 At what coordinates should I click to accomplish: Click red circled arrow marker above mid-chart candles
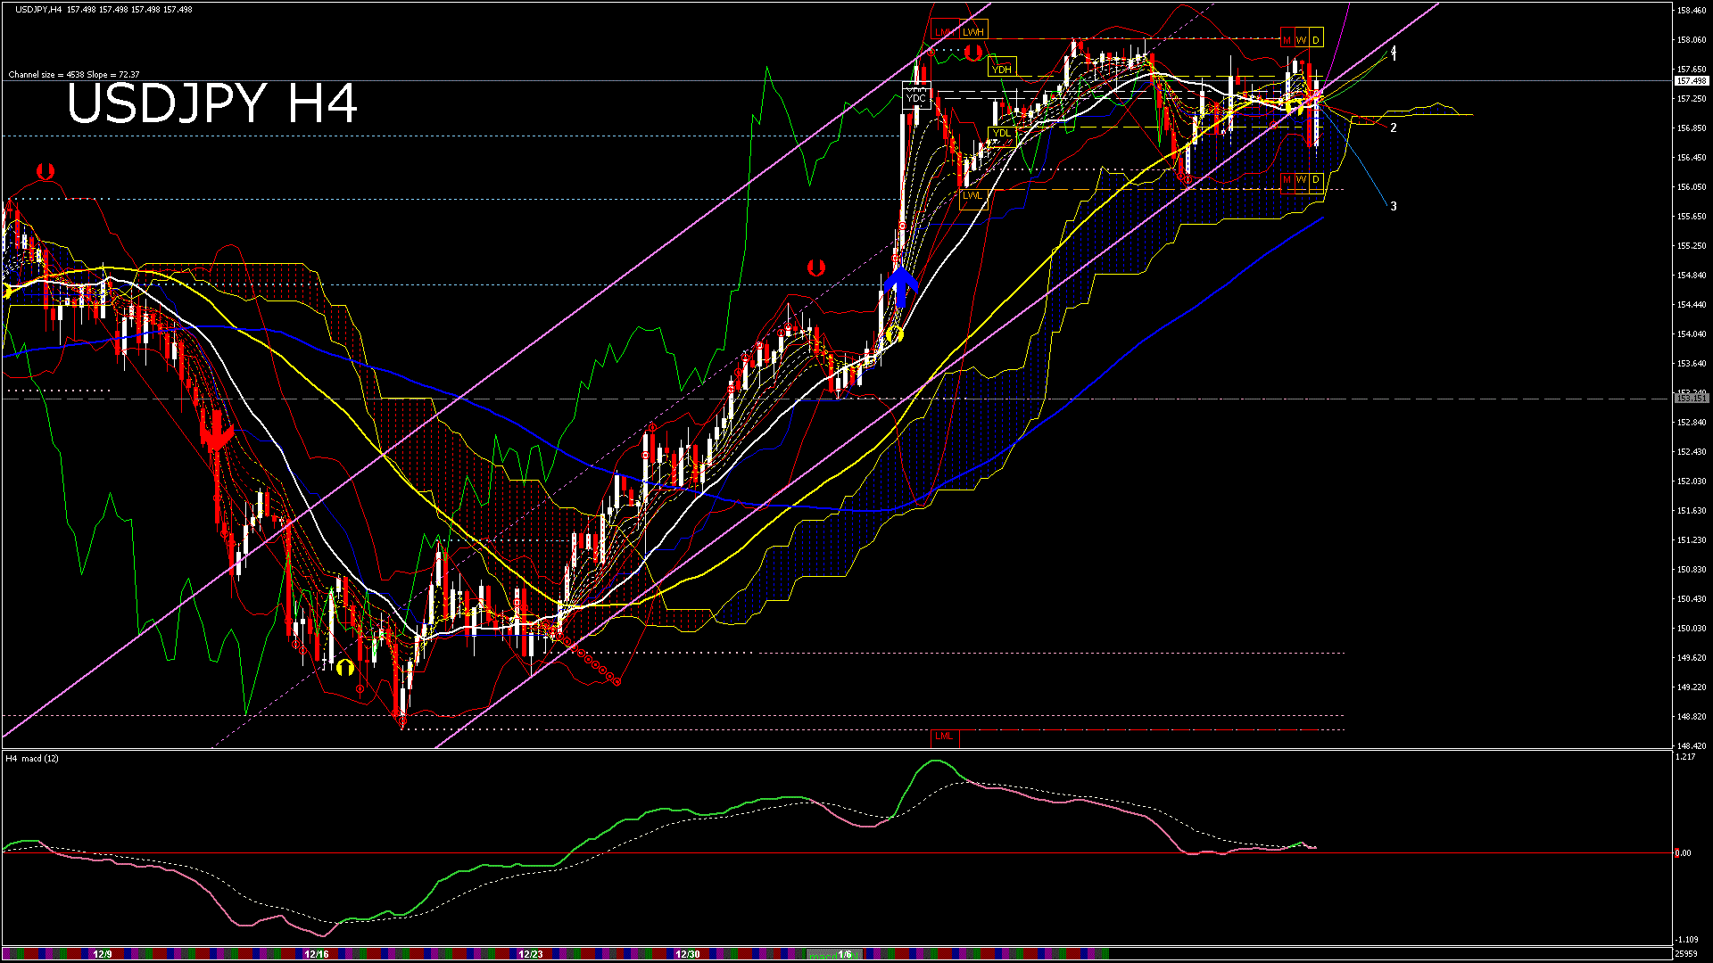pos(815,267)
